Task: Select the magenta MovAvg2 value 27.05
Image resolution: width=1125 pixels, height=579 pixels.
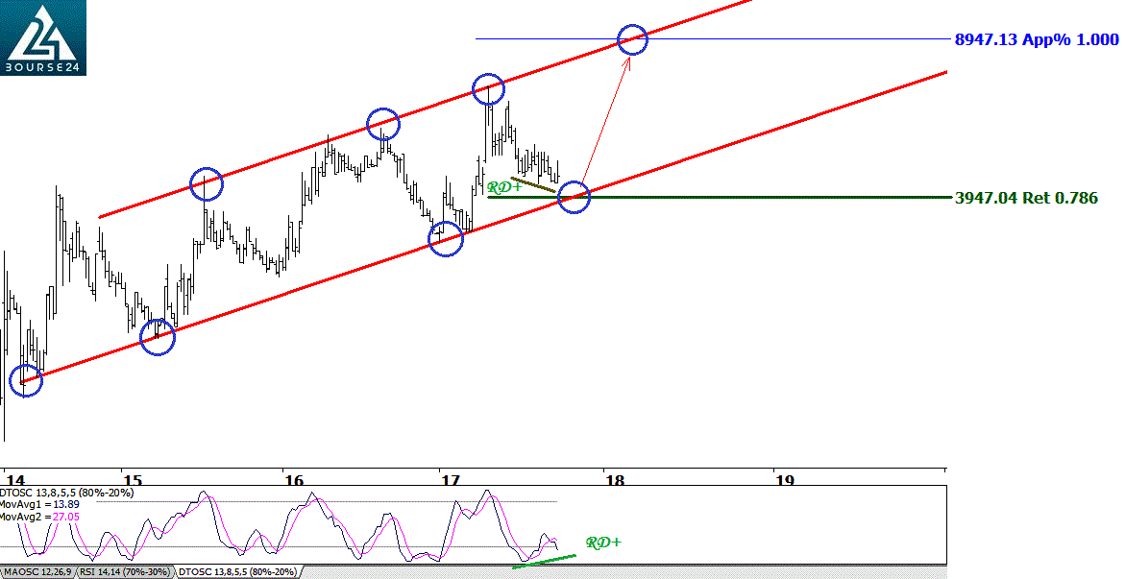Action: click(x=64, y=517)
